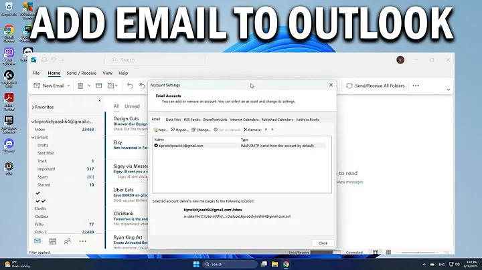
Task: Click the Reply arrow icon
Action: coord(130,86)
